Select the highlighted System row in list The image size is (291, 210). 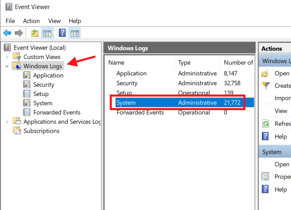coord(185,103)
